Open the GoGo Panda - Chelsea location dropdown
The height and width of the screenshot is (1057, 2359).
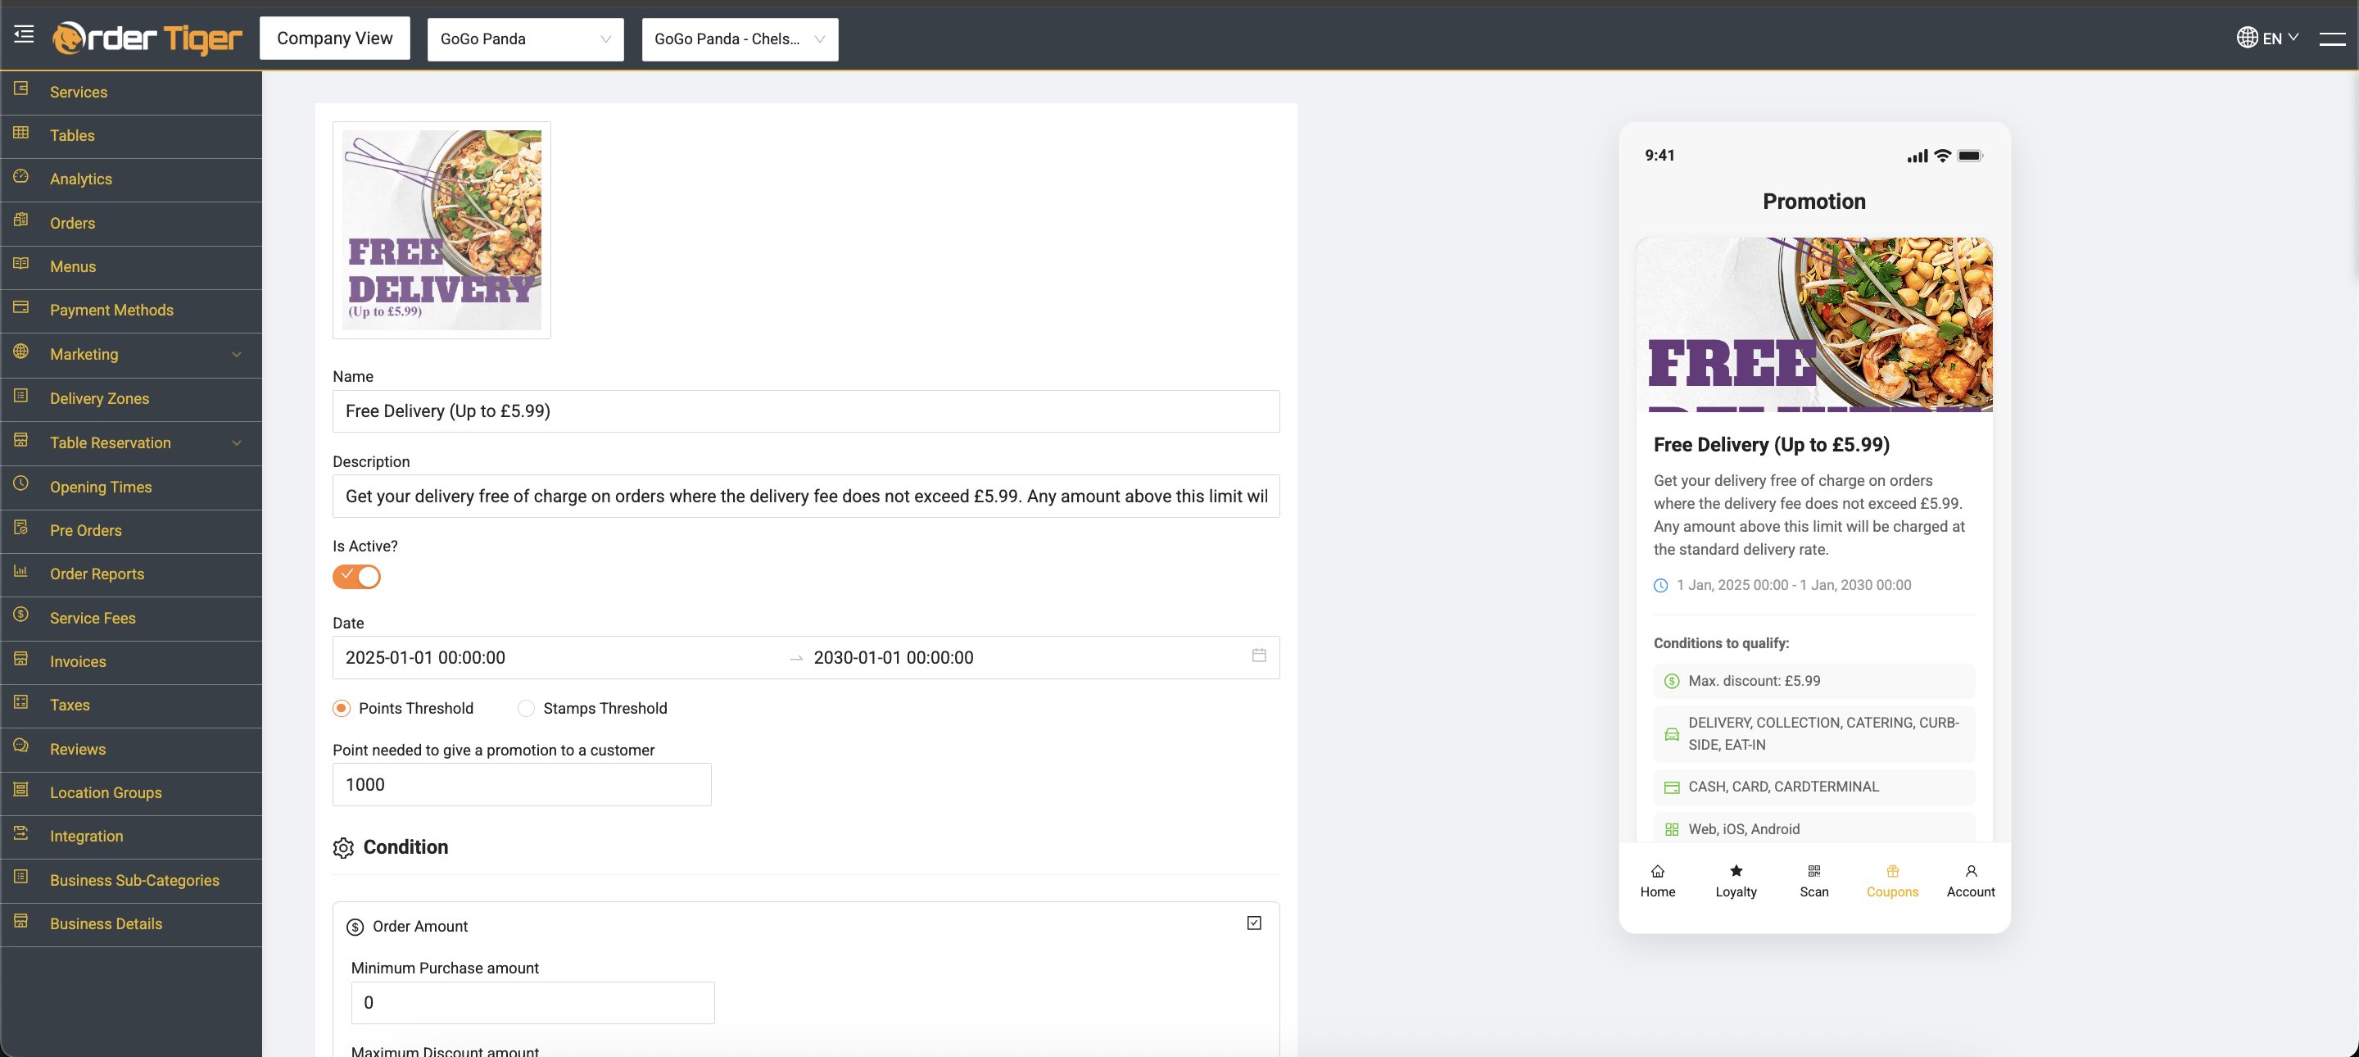coord(739,39)
